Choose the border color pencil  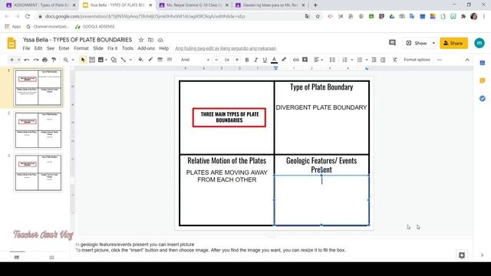tap(150, 60)
